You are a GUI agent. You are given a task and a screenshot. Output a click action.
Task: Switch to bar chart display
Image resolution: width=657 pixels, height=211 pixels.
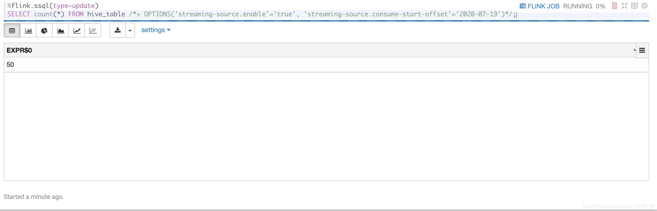[x=28, y=31]
